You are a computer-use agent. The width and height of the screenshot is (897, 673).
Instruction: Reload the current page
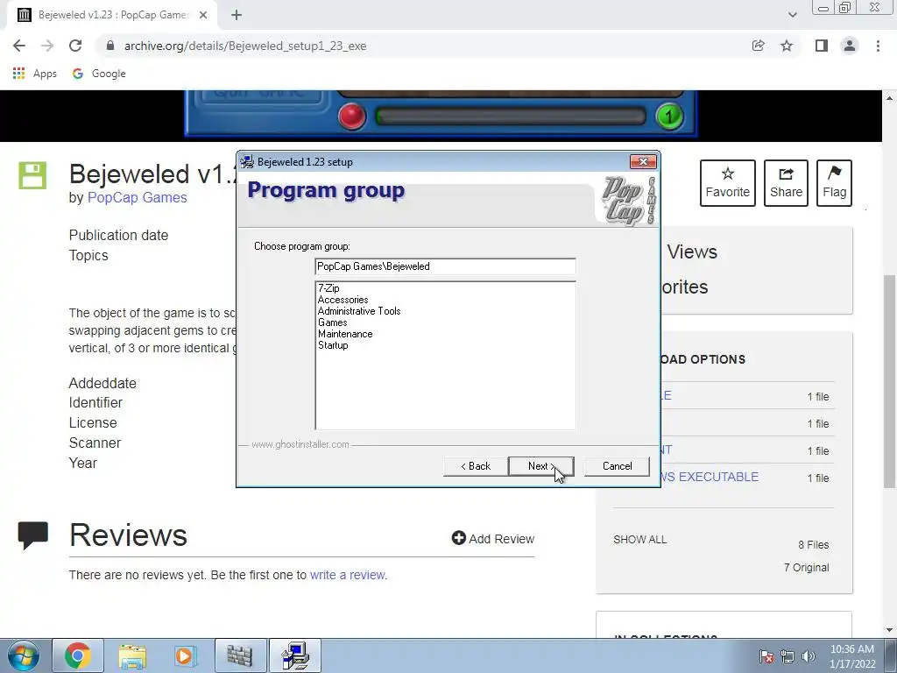coord(75,46)
